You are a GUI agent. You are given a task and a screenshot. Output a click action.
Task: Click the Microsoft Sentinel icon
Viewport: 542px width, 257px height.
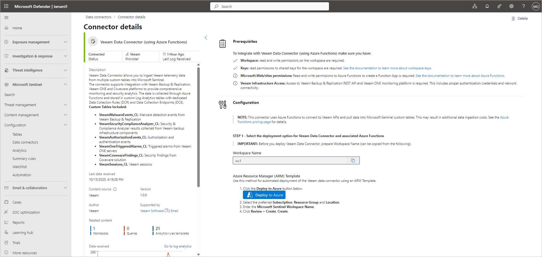(x=6, y=84)
